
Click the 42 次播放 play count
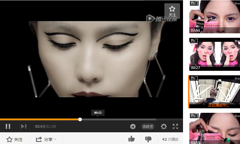point(170,139)
